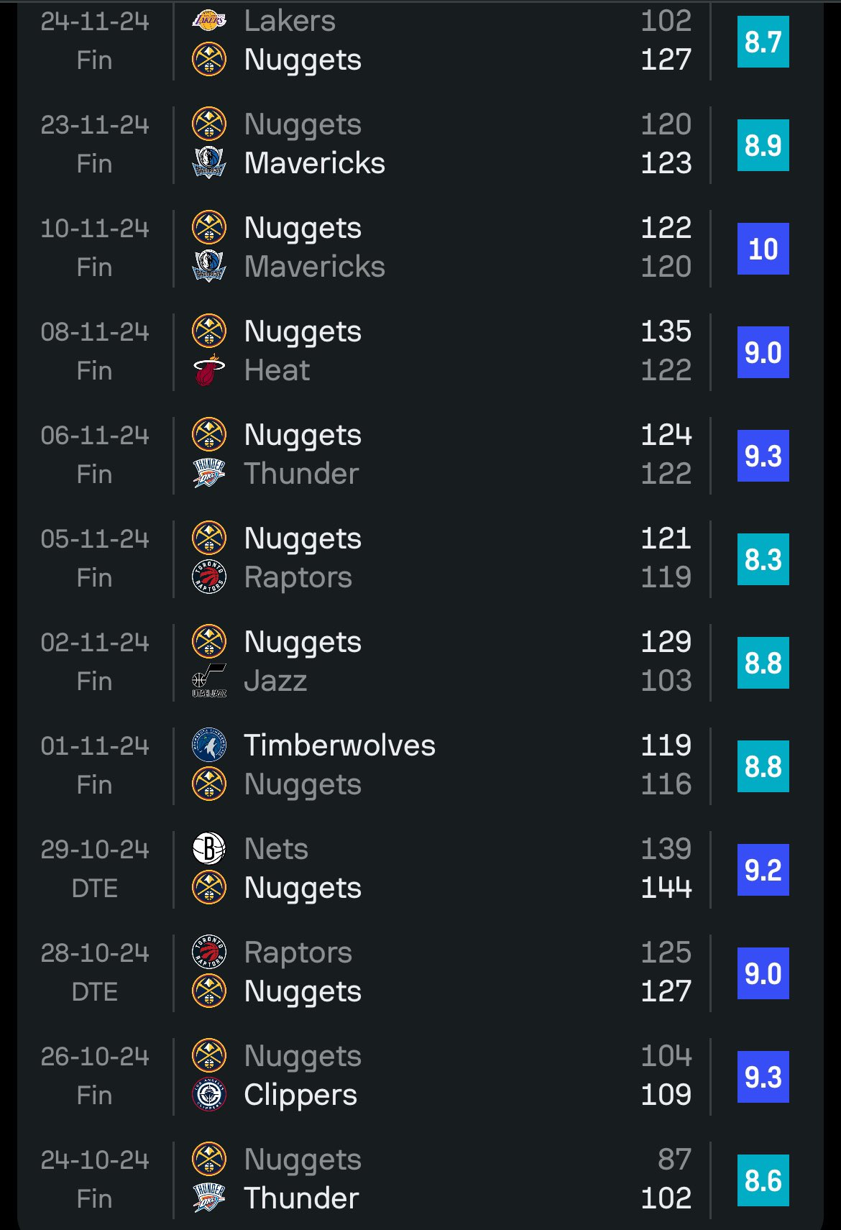Click Mavericks logo in the 23-11-24 game
Image resolution: width=841 pixels, height=1230 pixels.
click(209, 163)
